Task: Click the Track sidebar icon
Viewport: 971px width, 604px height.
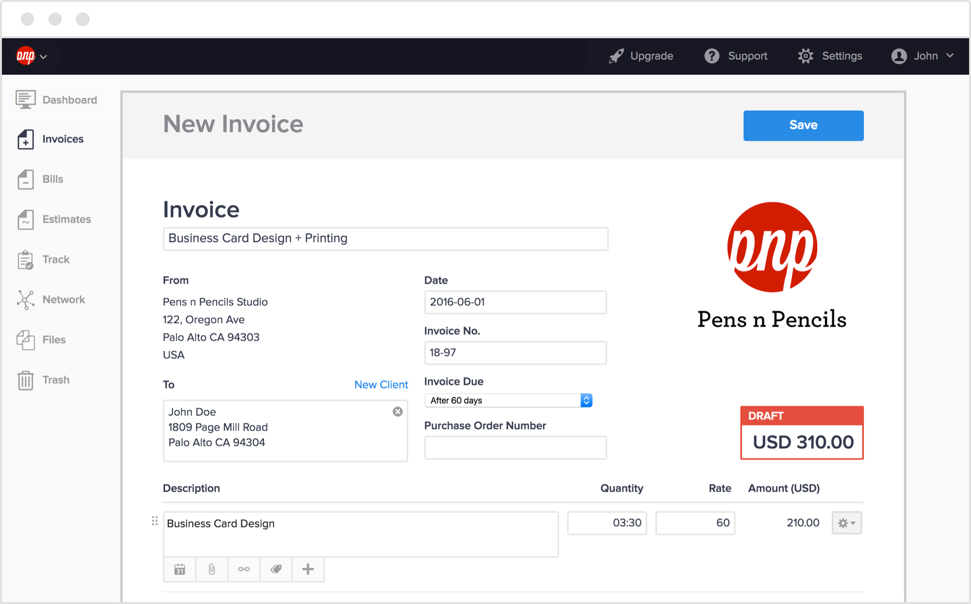Action: [25, 259]
